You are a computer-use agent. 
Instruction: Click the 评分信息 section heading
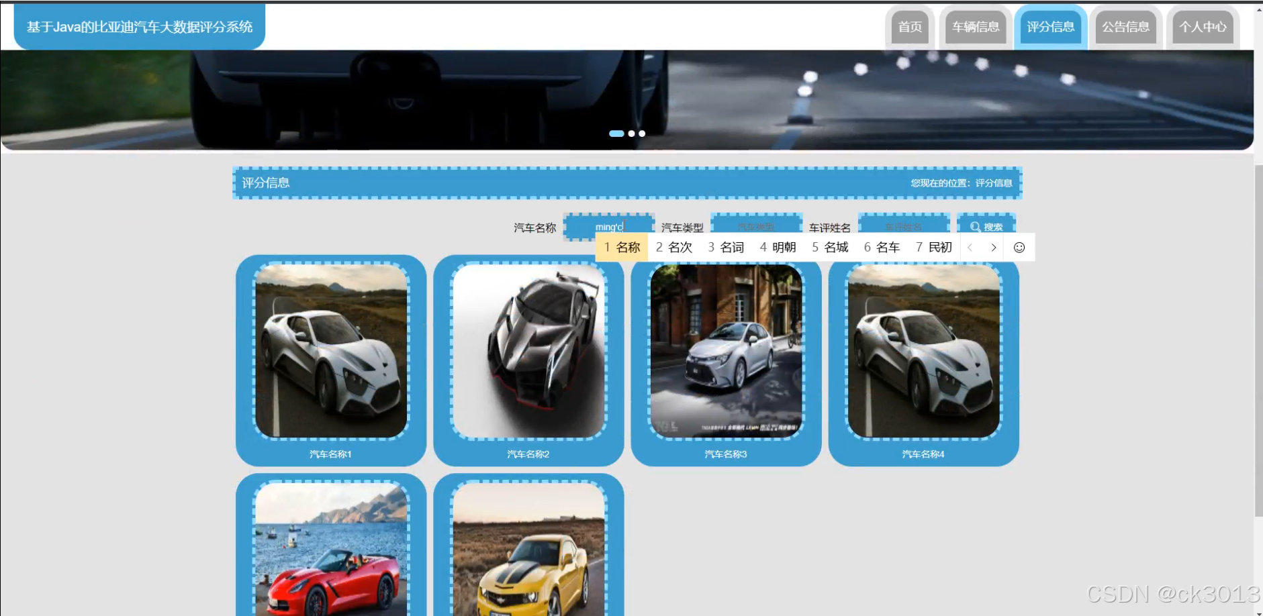(266, 183)
